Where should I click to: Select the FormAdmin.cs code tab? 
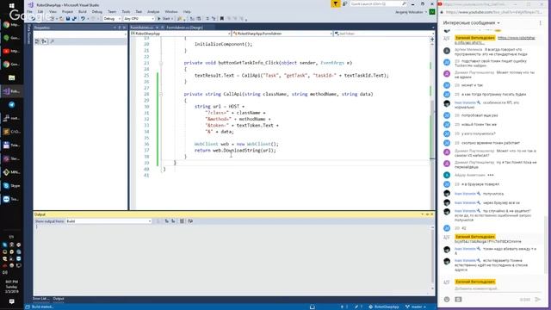click(142, 28)
